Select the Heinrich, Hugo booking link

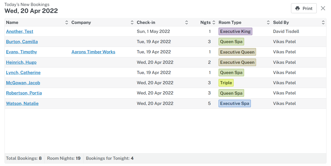(21, 62)
